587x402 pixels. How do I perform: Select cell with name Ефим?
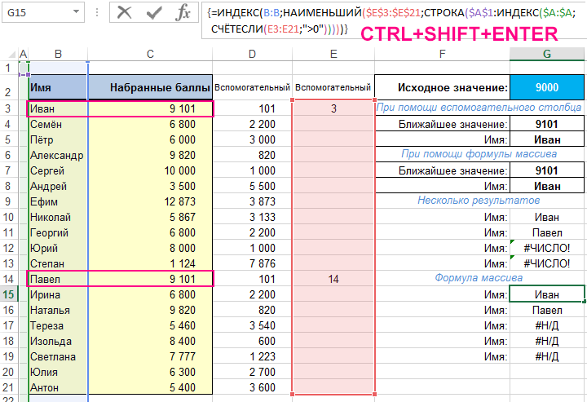click(x=58, y=201)
